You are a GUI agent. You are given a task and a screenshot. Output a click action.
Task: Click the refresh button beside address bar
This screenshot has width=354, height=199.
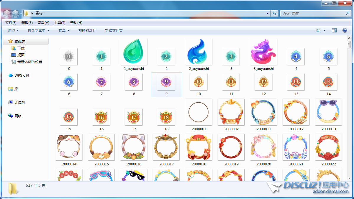point(275,14)
